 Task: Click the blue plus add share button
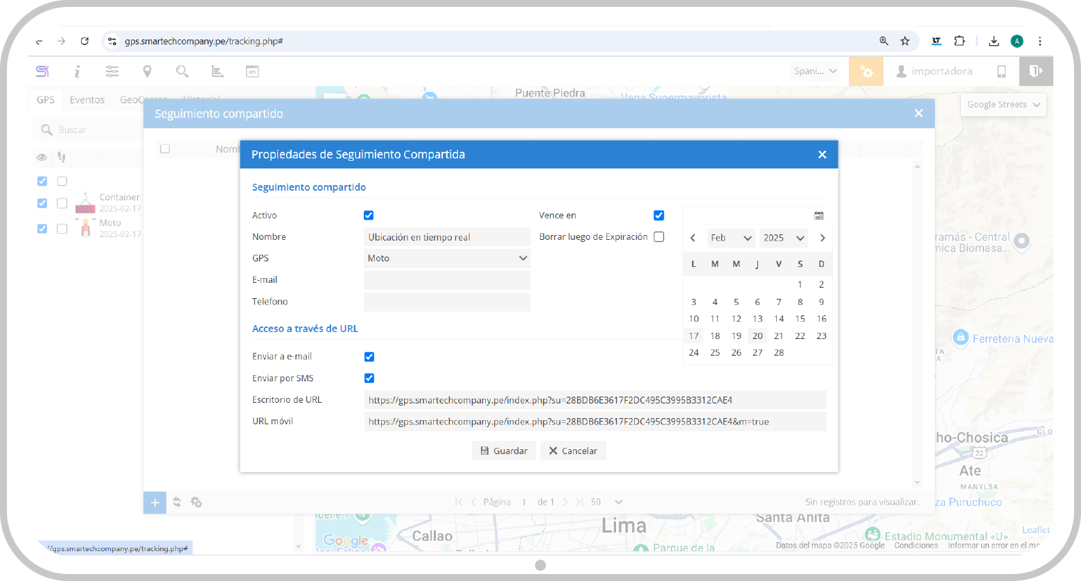point(155,503)
